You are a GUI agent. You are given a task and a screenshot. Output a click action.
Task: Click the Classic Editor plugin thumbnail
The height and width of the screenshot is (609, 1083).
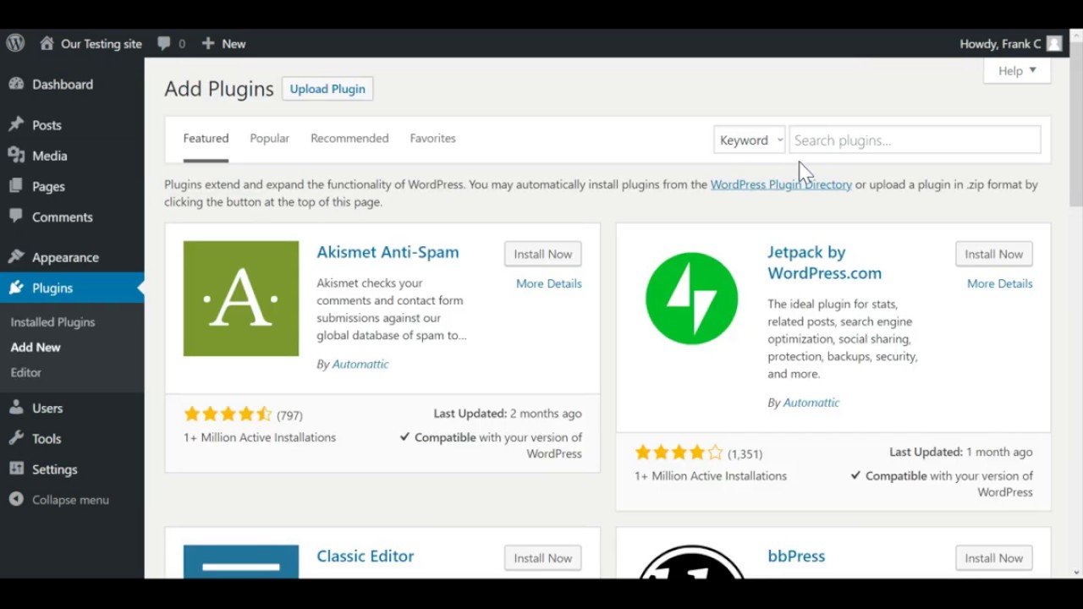[x=241, y=562]
